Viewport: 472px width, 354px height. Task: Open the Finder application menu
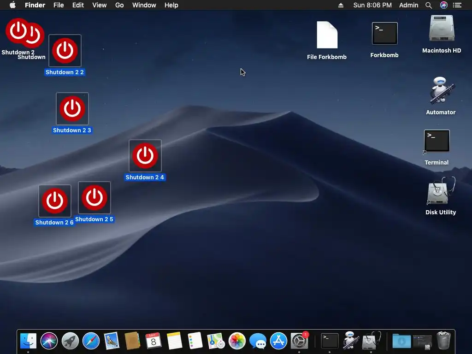35,5
